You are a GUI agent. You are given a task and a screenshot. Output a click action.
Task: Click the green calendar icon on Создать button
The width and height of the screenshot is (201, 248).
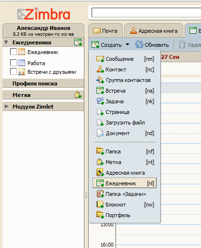click(x=95, y=45)
